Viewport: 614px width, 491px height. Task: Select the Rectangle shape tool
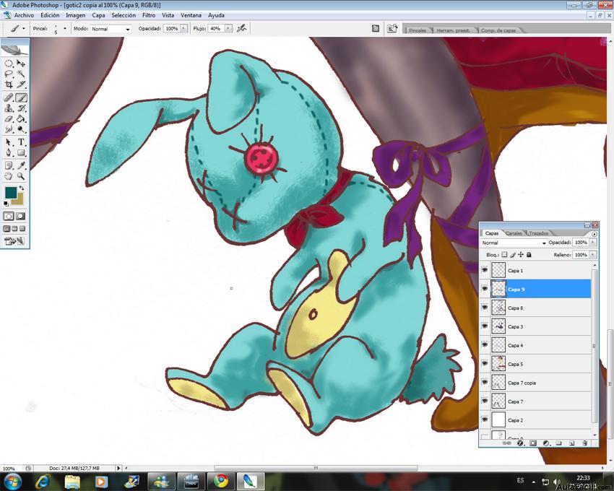point(21,152)
